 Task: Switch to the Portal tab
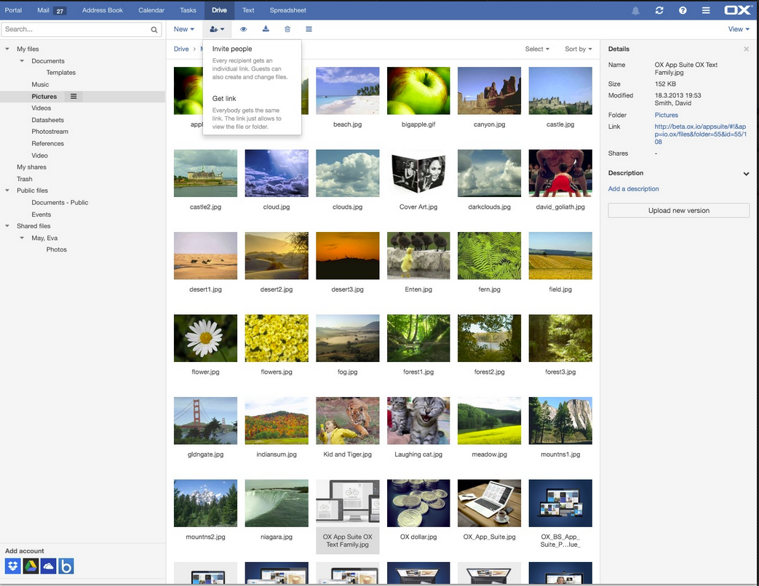point(14,10)
